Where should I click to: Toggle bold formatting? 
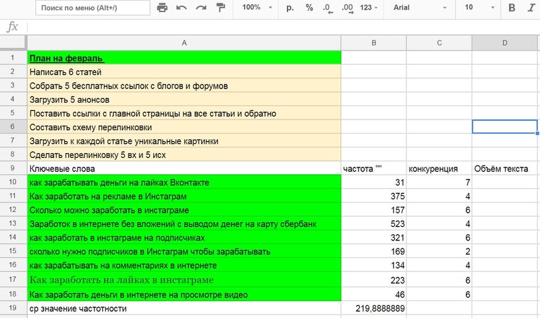coord(511,9)
